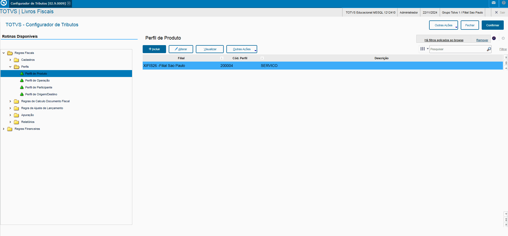Focus the Pesquisar search field

[458, 49]
